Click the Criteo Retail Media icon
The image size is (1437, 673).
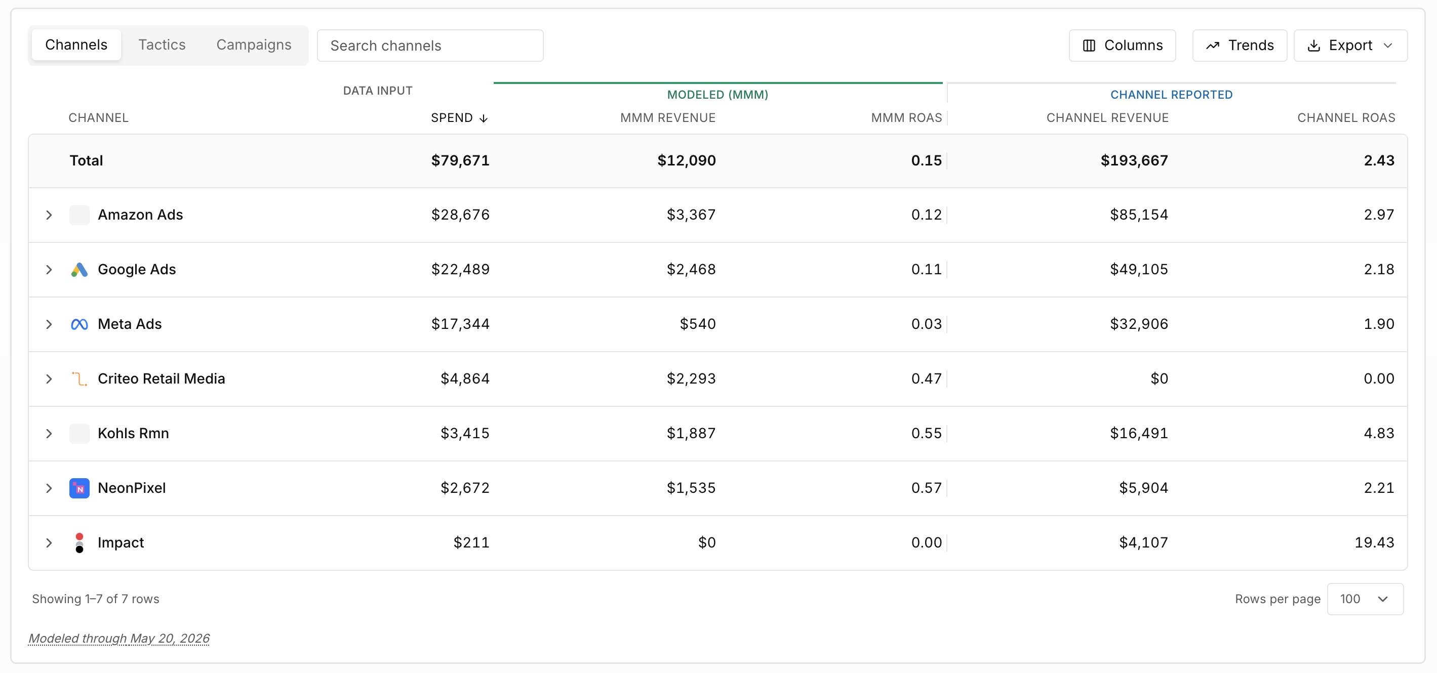(x=79, y=379)
